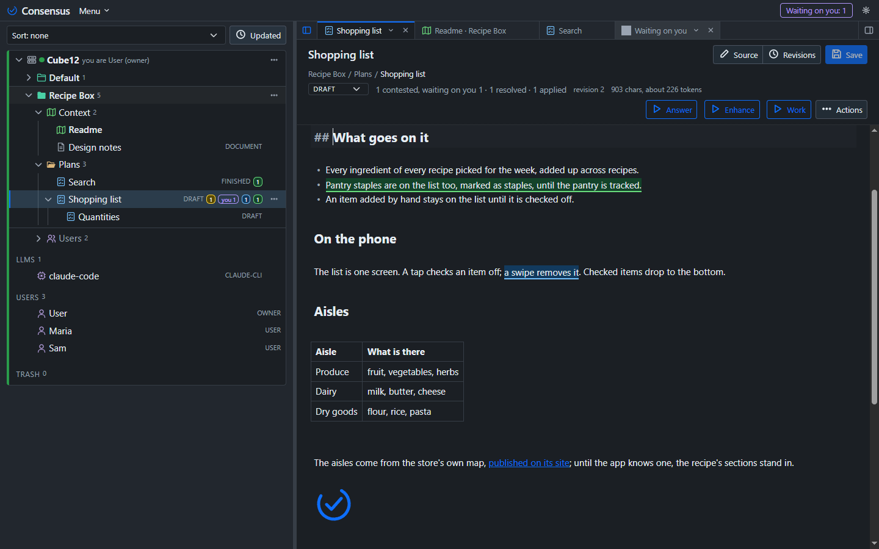Toggle the light/dark theme sun icon
The width and height of the screenshot is (879, 549).
click(x=866, y=10)
